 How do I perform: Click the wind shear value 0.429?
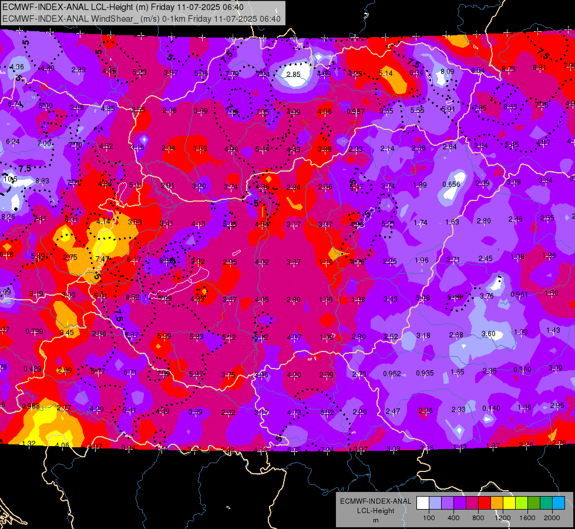(x=32, y=369)
